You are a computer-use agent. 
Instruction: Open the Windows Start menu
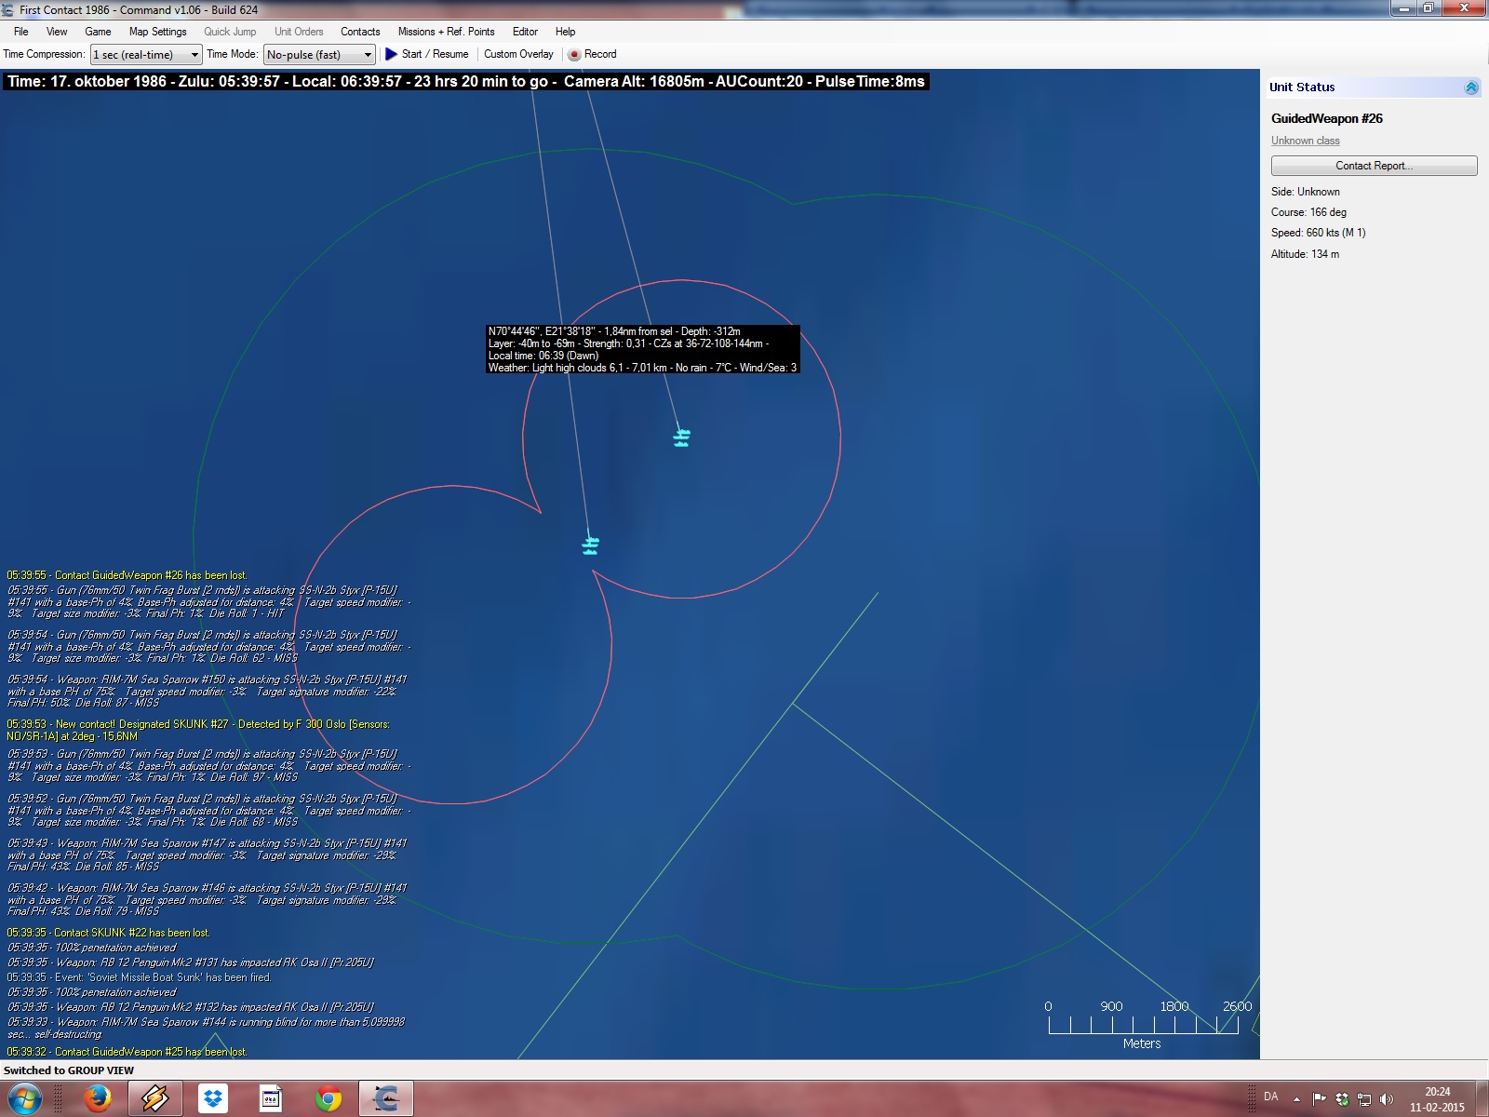point(25,1098)
